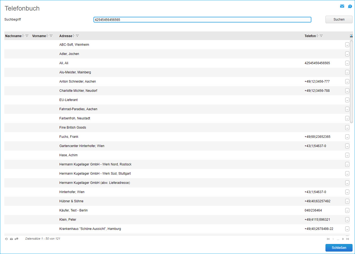Viewport: 355px width, 254px height.
Task: Jump to the last page of records
Action: (x=348, y=239)
